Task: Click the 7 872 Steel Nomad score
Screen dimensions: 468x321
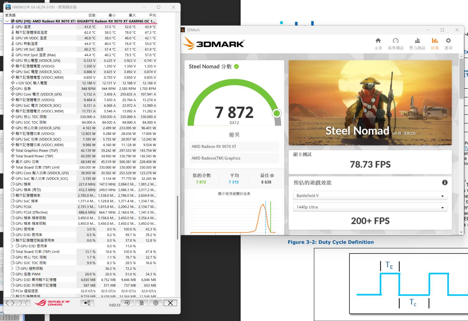Action: pos(234,112)
